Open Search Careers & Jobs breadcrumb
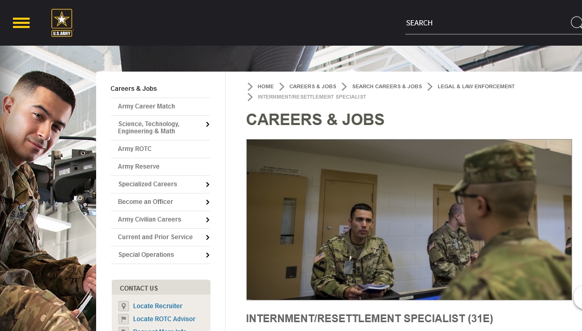 (x=387, y=86)
